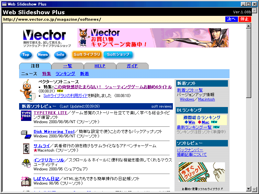The height and width of the screenshot is (194, 259).
Task: Click the DLランキング sidebar header
Action: 202,110
